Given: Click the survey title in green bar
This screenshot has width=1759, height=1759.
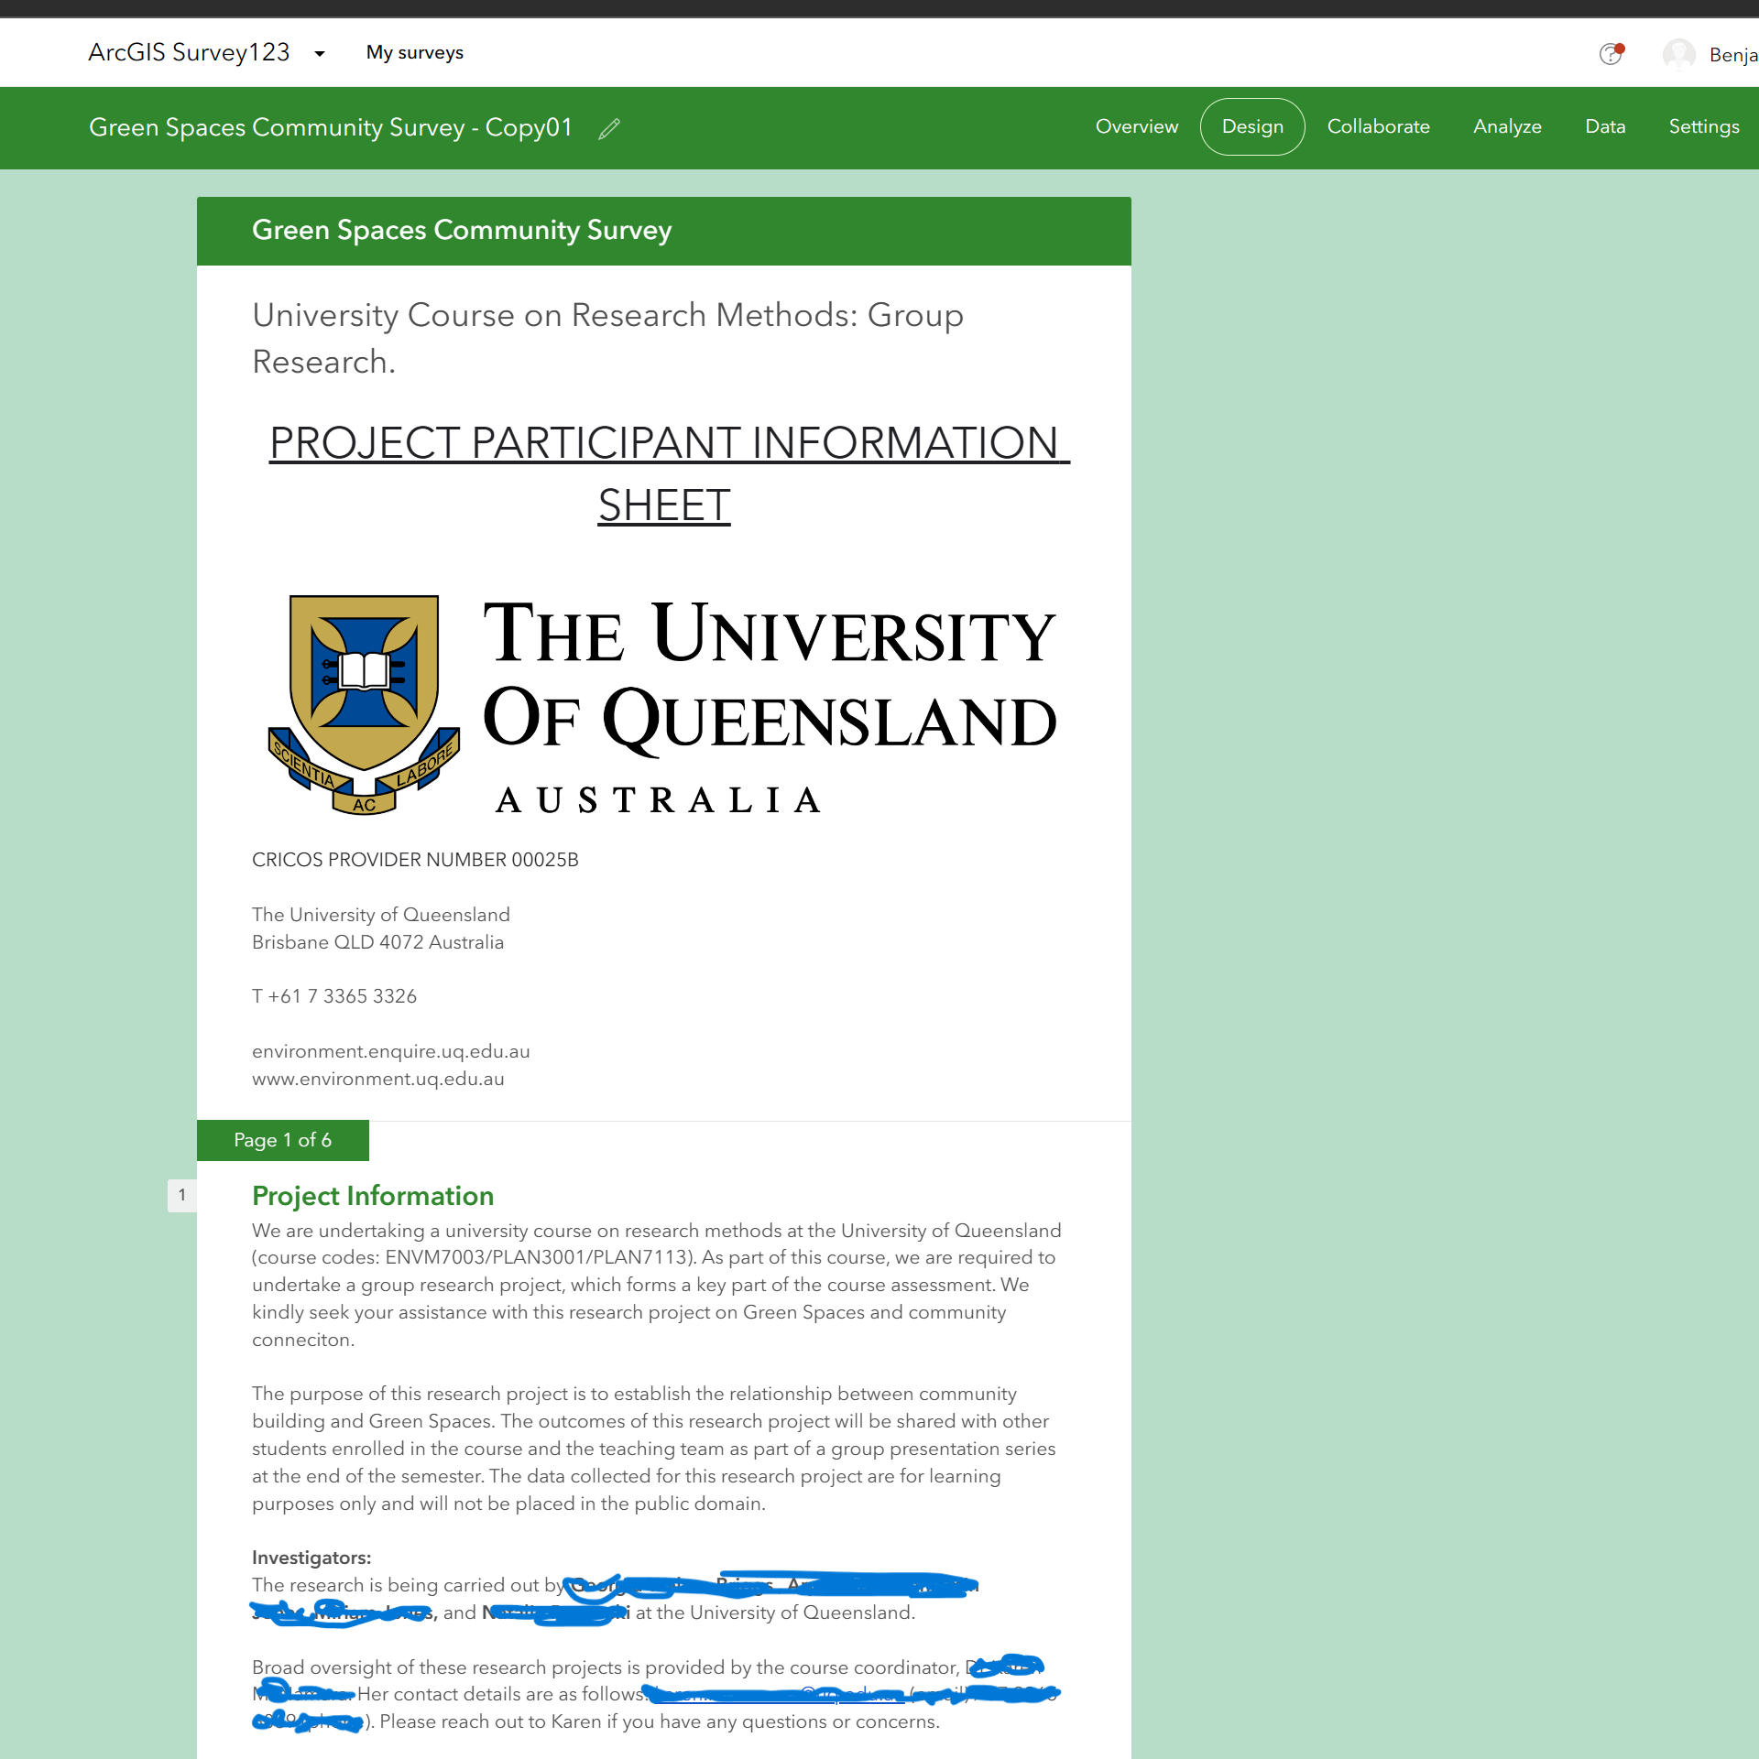Looking at the screenshot, I should pos(331,127).
